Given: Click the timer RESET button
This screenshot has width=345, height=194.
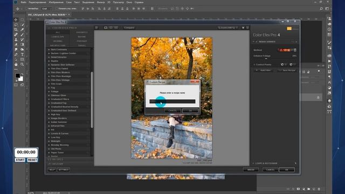Looking at the screenshot, I should pyautogui.click(x=32, y=160).
